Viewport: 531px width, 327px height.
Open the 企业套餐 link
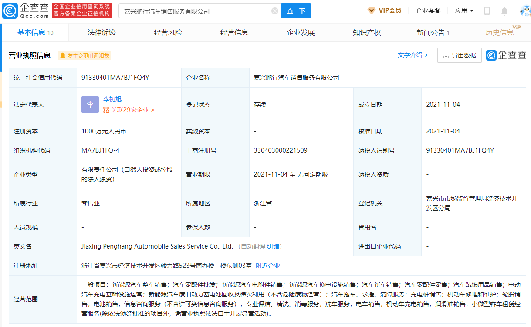pyautogui.click(x=428, y=10)
